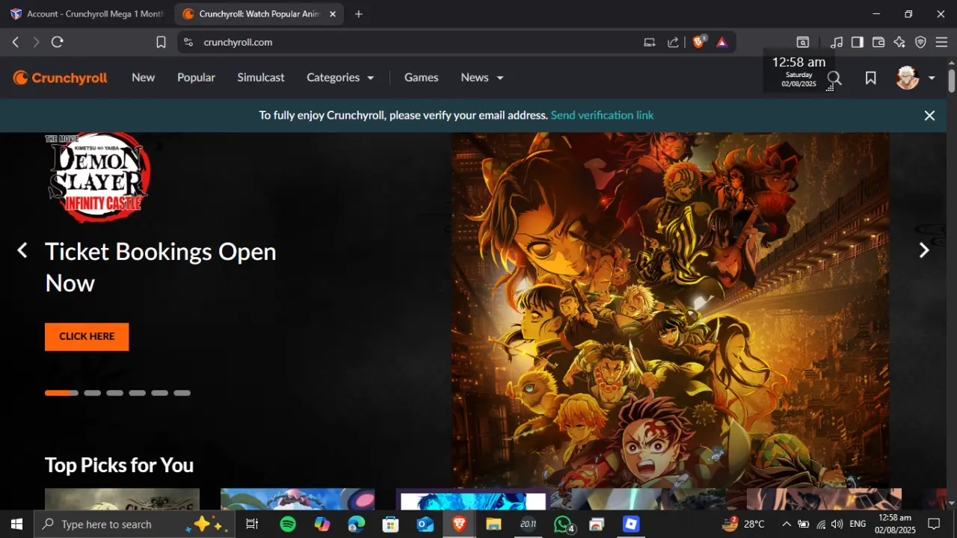Viewport: 957px width, 538px height.
Task: Open the Crunchyroll watchlist bookmark icon
Action: coord(870,78)
